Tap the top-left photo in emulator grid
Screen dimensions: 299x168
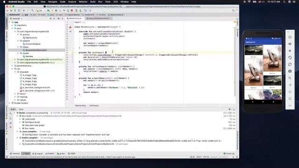(253, 50)
